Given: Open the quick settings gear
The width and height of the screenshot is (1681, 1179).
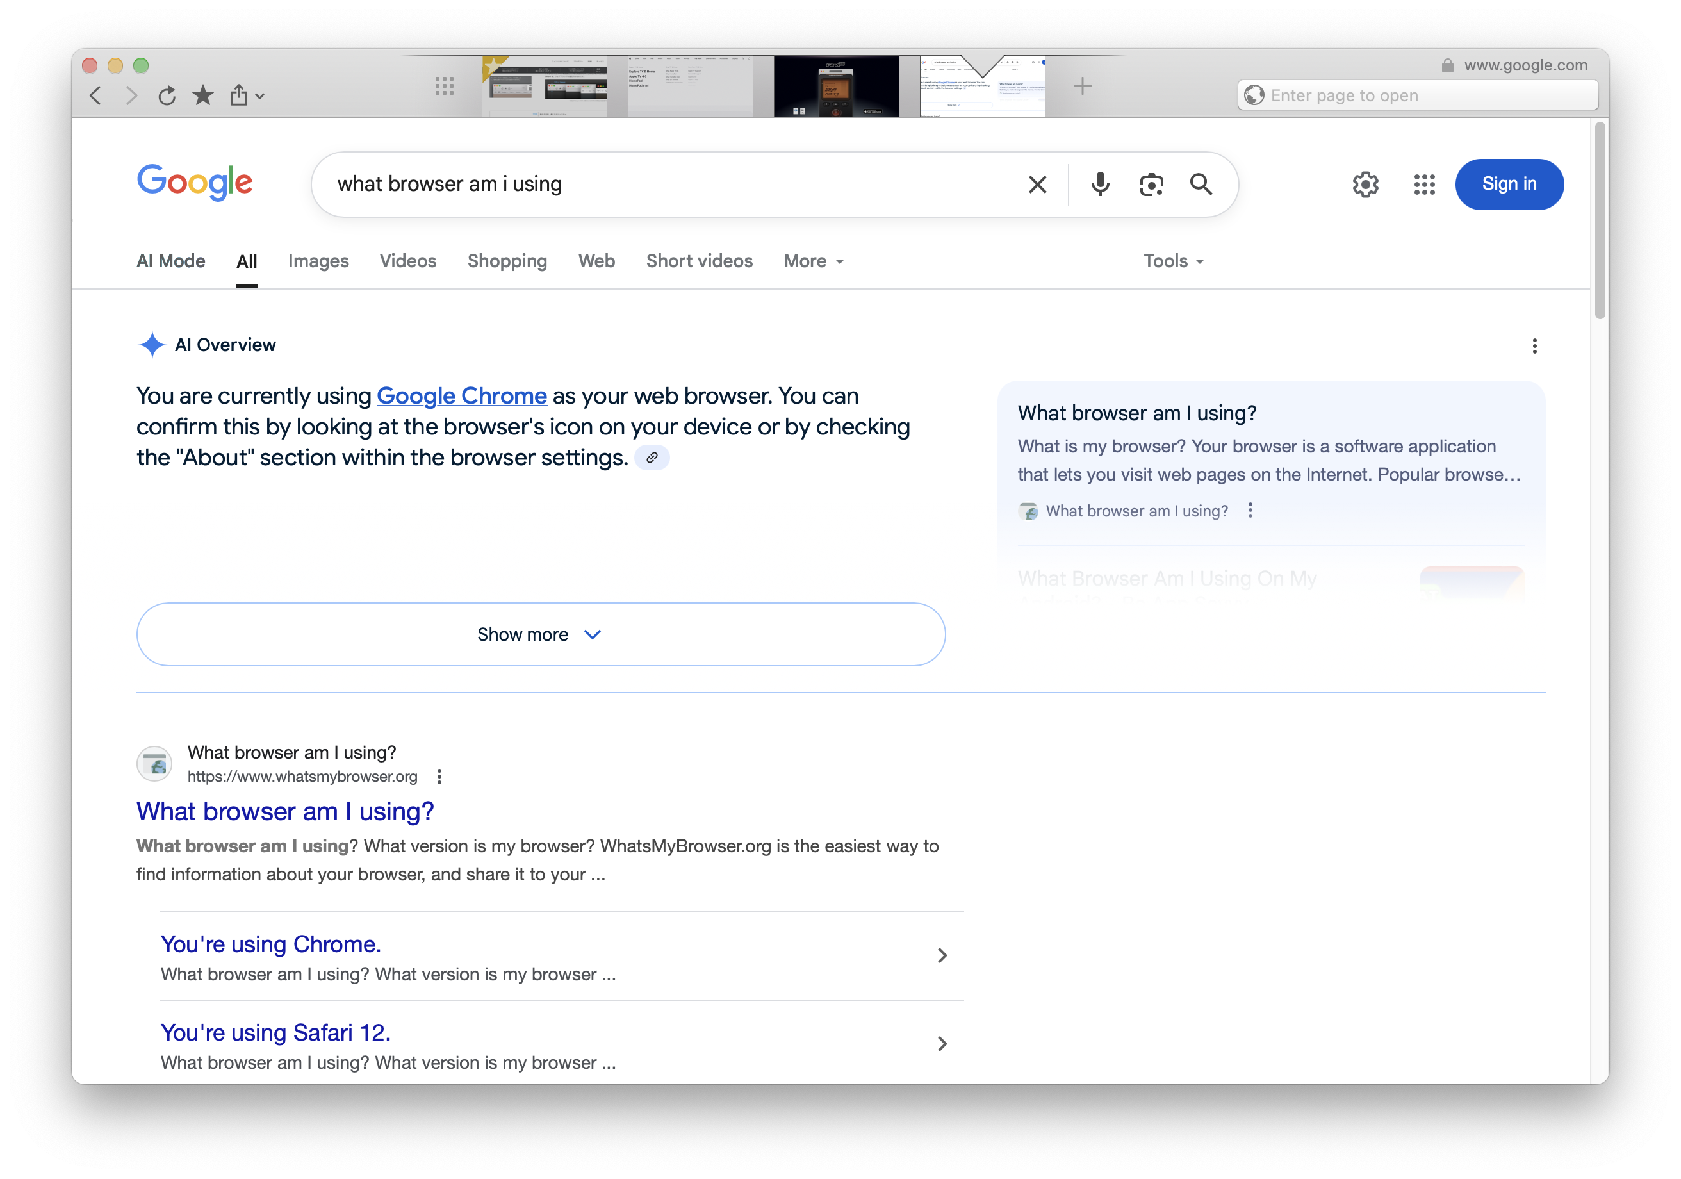Looking at the screenshot, I should pos(1365,185).
